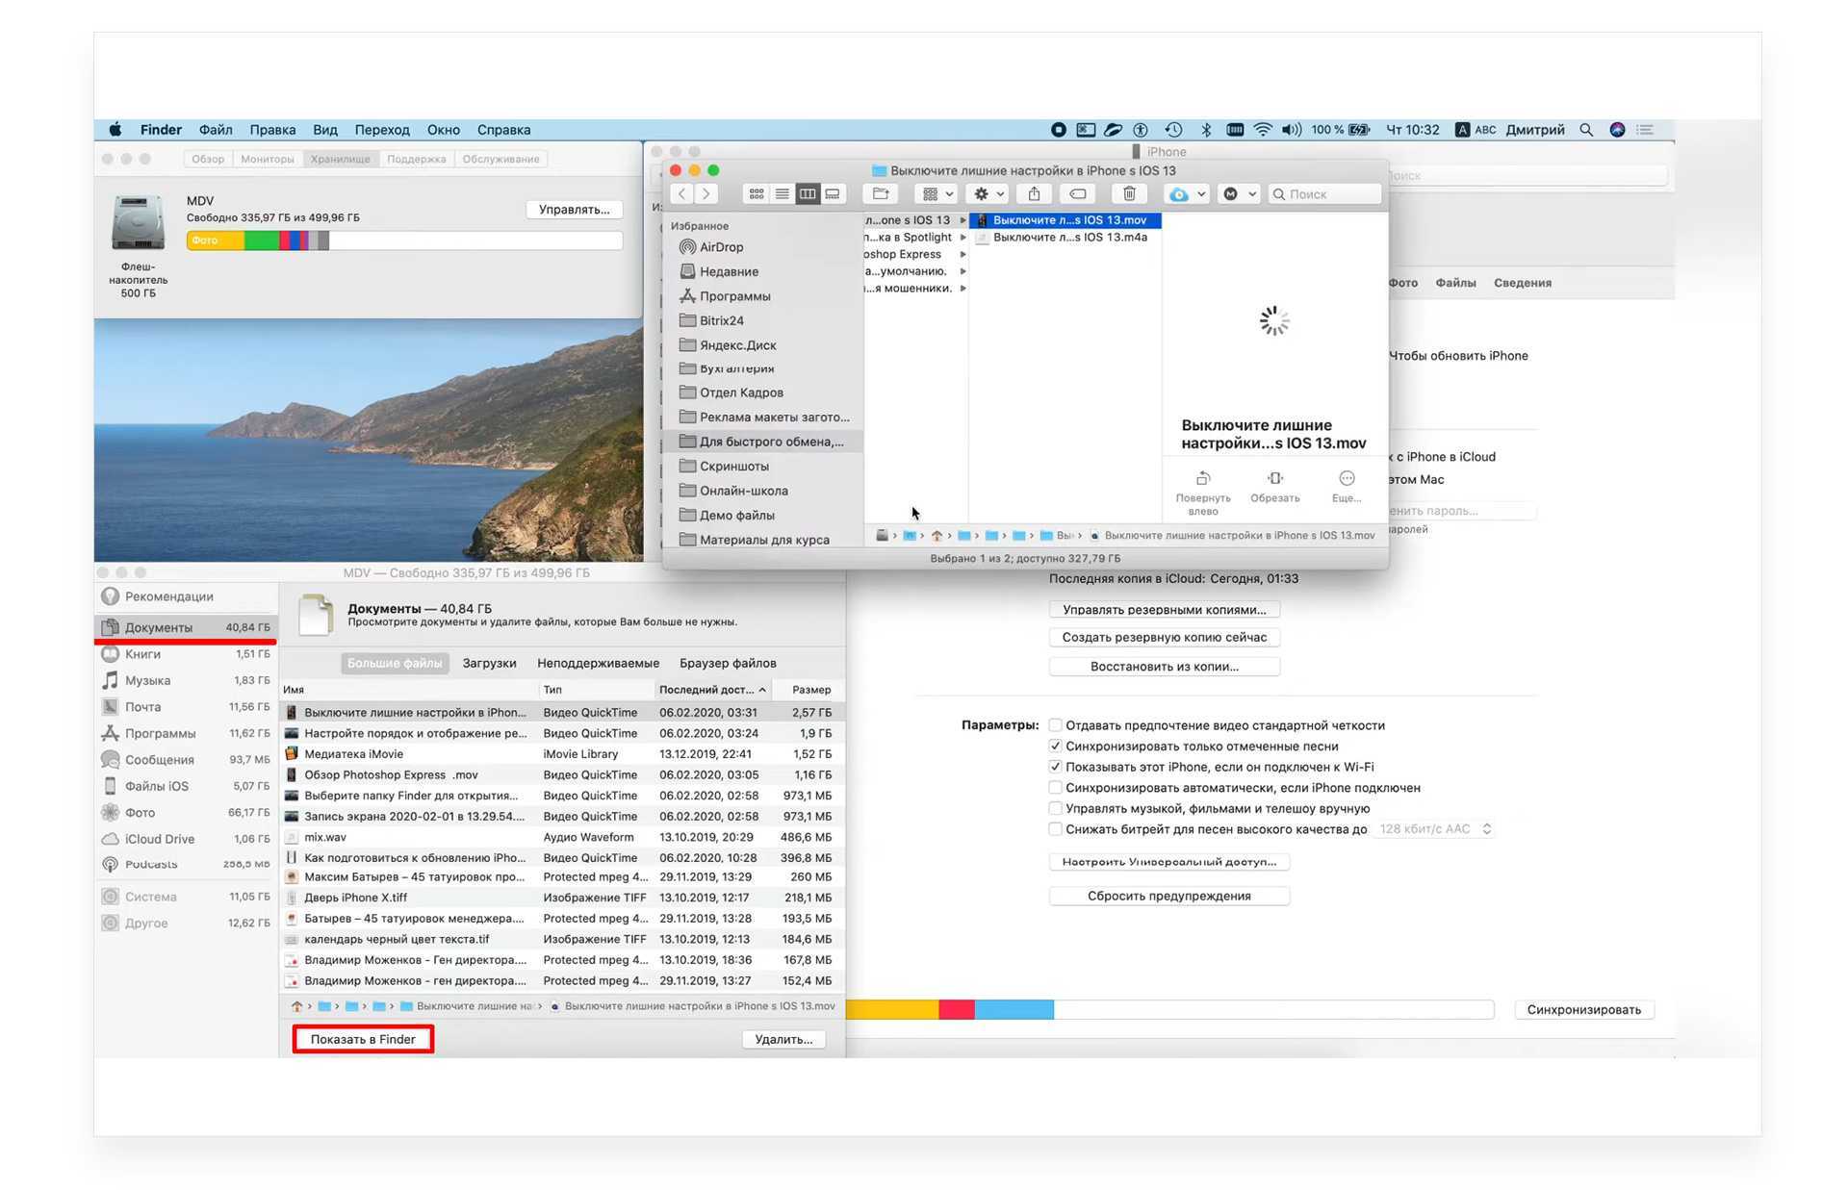The image size is (1848, 1190).
Task: Click the trash icon in Finder toolbar
Action: 1129,194
